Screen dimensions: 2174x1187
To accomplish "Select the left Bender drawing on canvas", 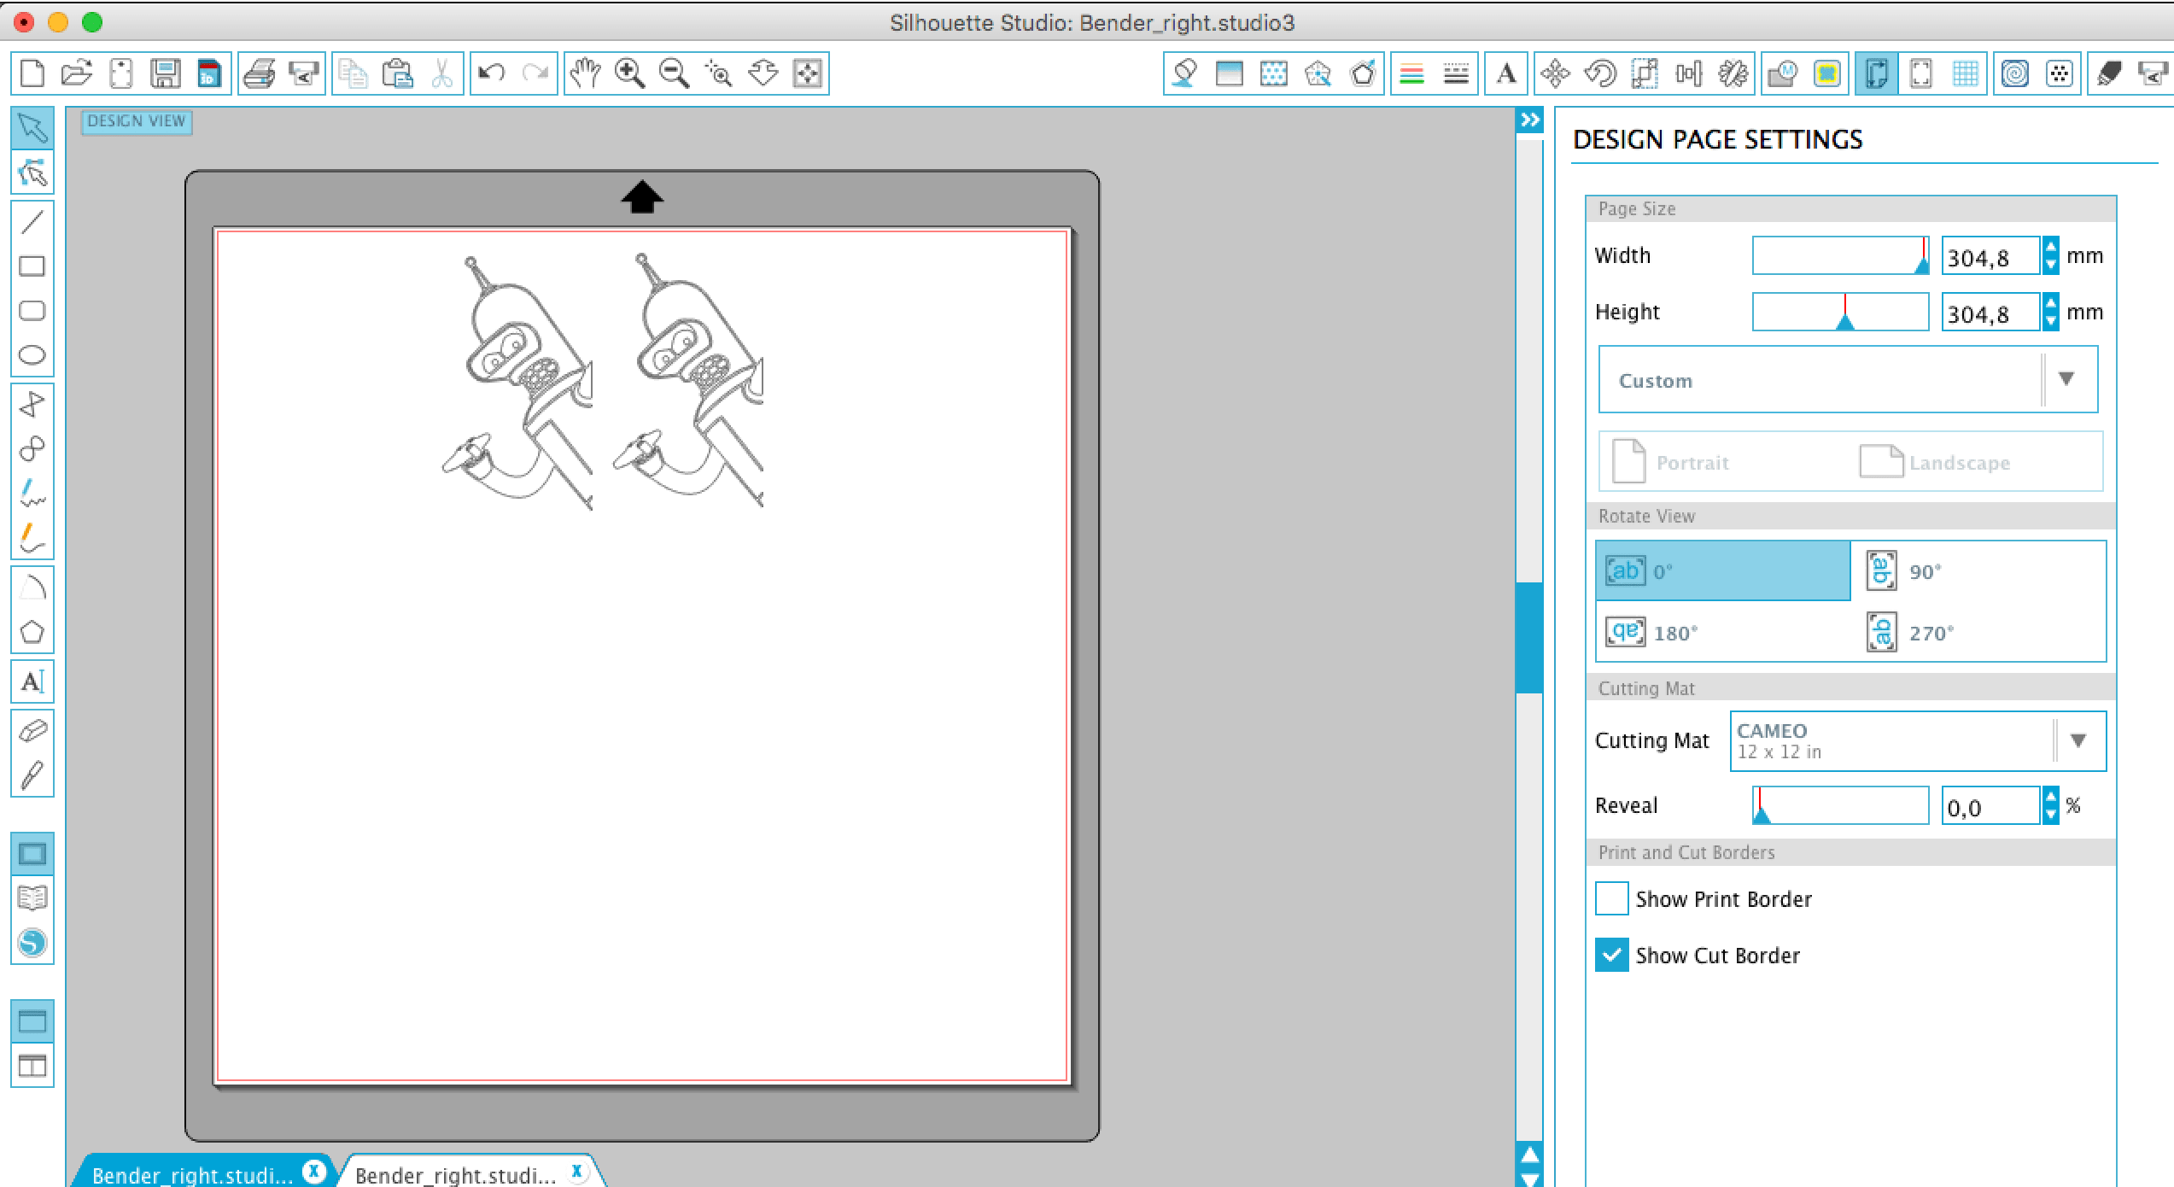I will coord(517,383).
